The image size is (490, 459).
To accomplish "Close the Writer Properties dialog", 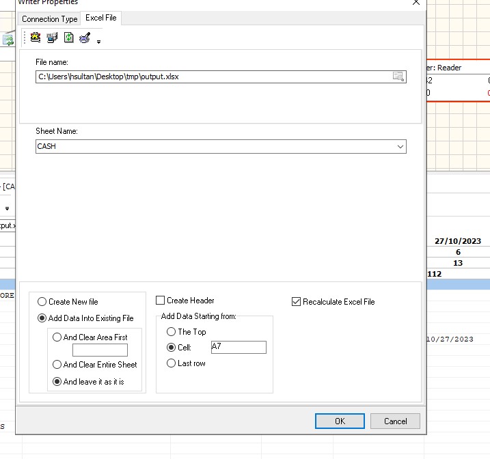I will (x=416, y=3).
